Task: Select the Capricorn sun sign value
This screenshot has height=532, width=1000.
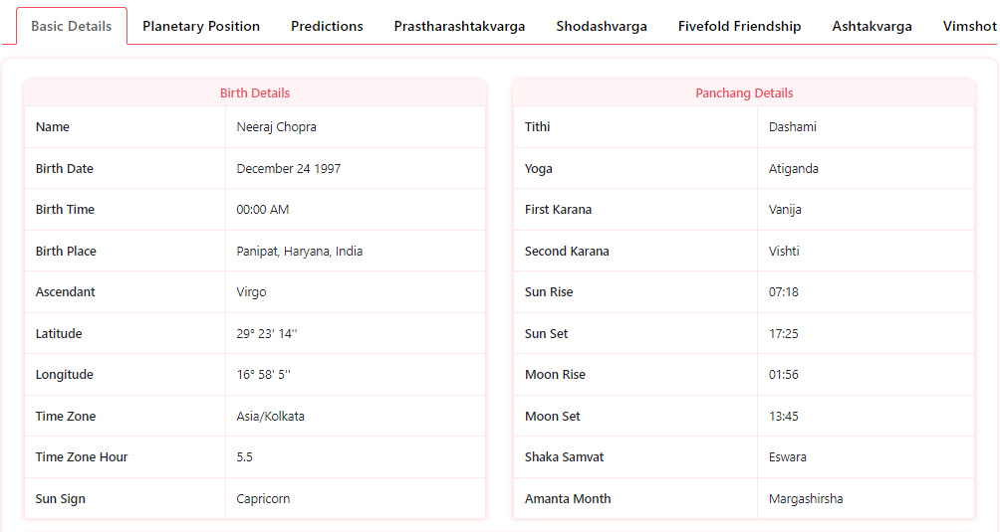Action: [x=263, y=499]
